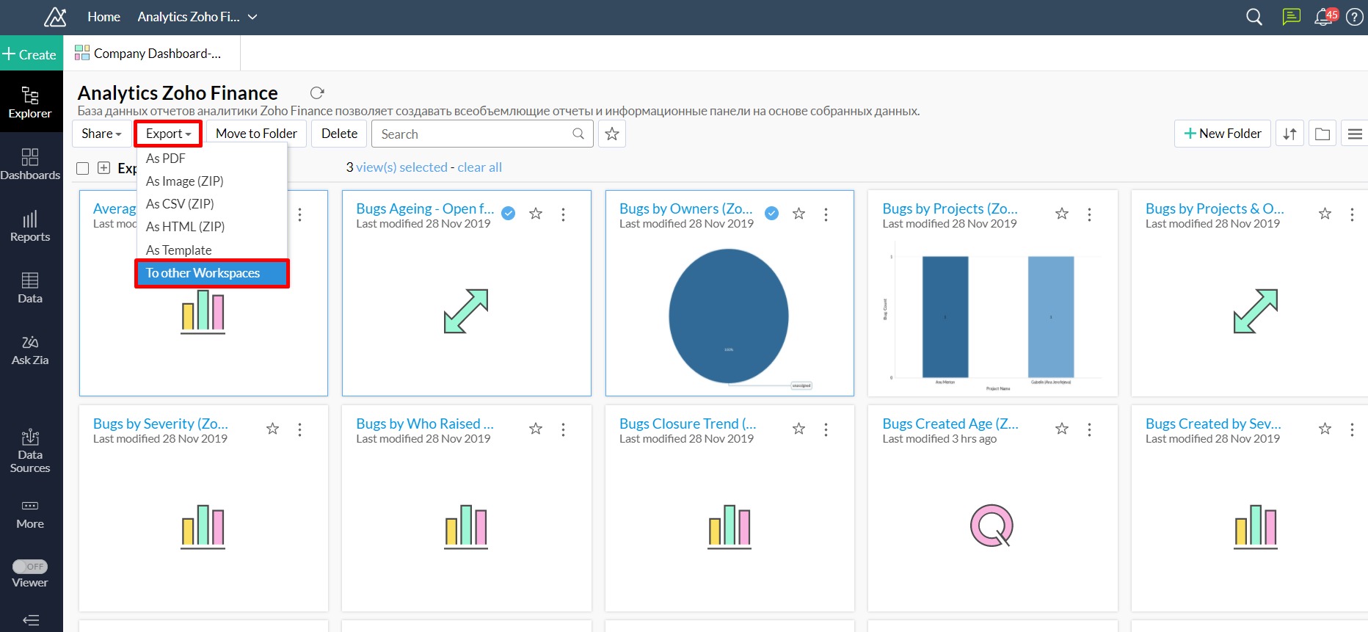1368x632 pixels.
Task: Click the refresh icon beside workspace title
Action: [x=317, y=92]
